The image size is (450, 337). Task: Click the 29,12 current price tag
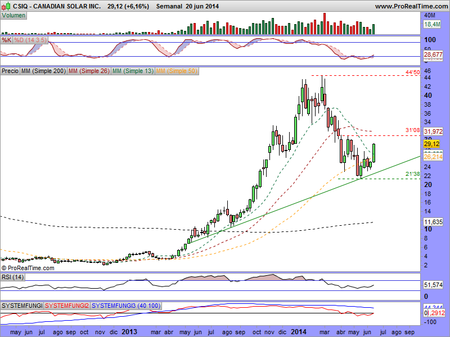click(x=431, y=144)
